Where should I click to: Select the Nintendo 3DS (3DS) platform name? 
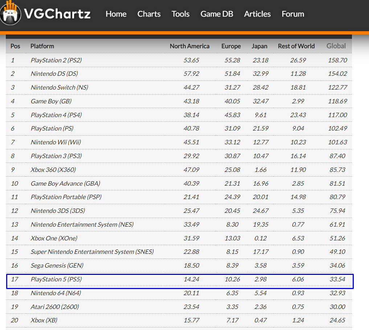tap(58, 211)
